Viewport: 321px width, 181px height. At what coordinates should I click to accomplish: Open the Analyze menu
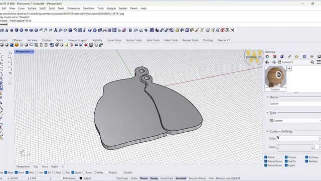tap(111, 9)
